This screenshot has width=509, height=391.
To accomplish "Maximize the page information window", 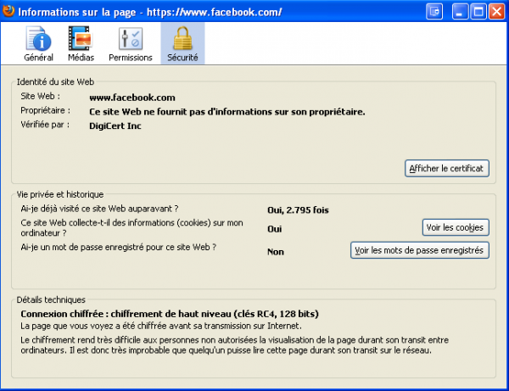I will [x=479, y=12].
